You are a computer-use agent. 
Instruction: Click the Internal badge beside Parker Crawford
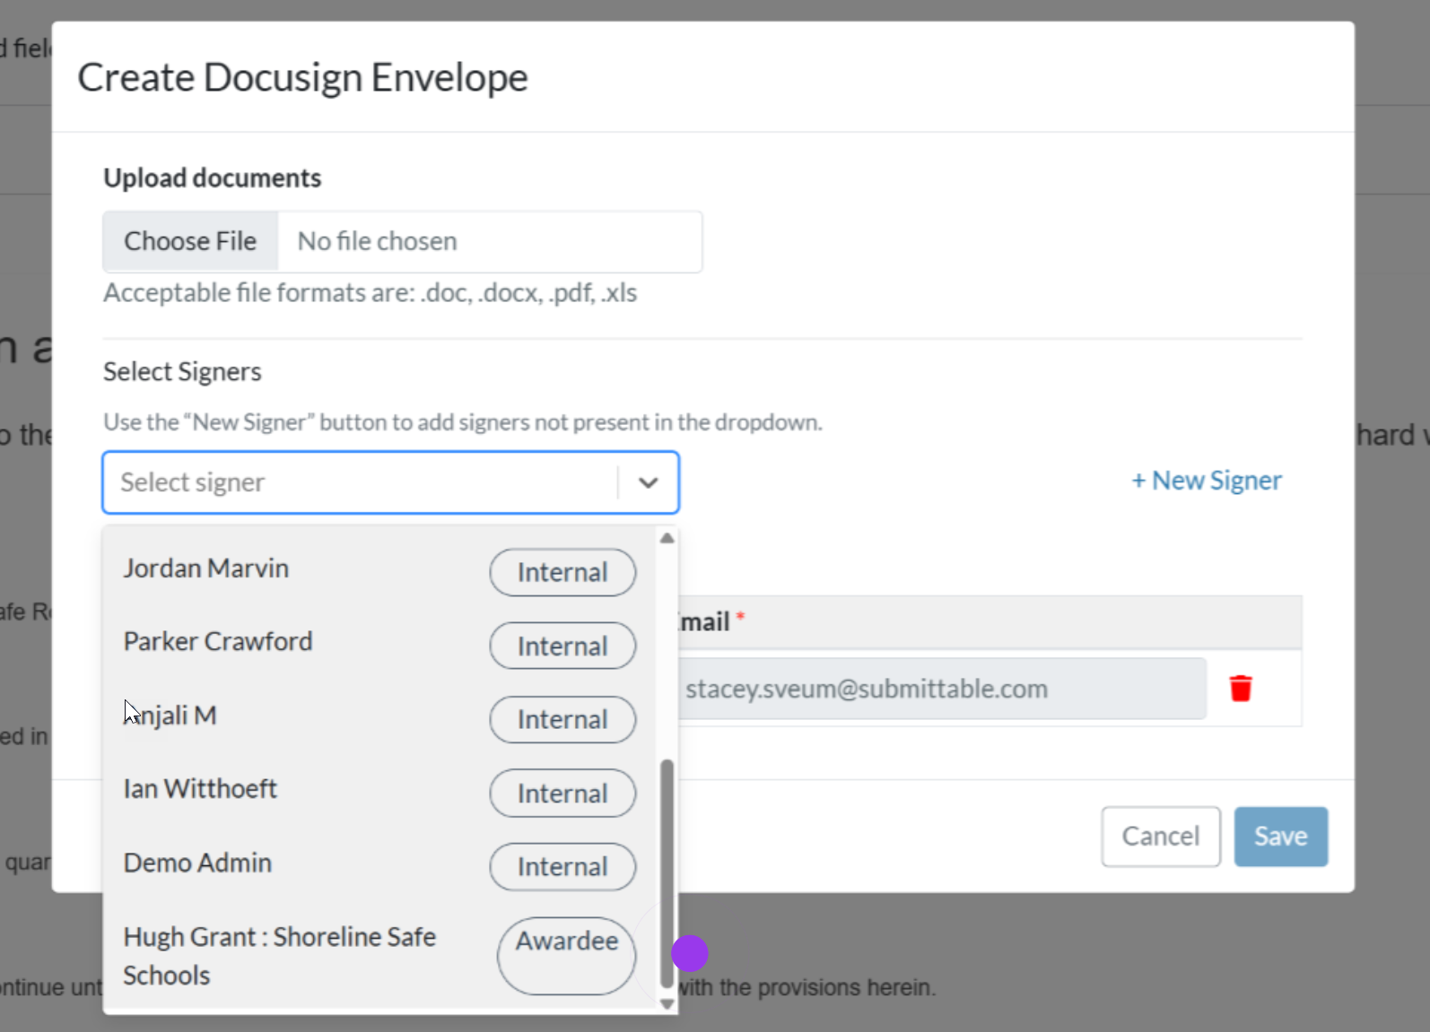point(562,646)
